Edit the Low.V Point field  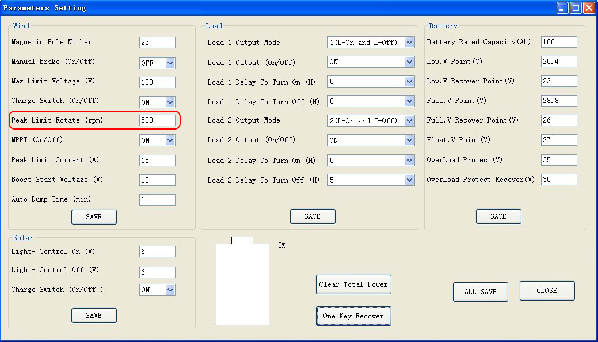point(559,62)
